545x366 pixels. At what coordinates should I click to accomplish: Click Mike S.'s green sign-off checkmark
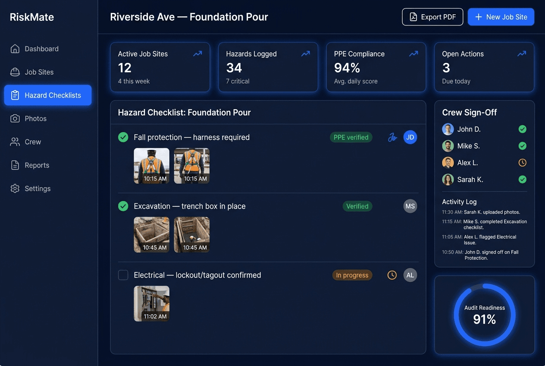click(522, 146)
